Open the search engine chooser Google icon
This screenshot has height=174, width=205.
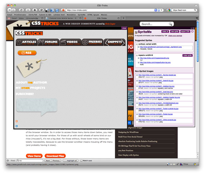[x=169, y=10]
